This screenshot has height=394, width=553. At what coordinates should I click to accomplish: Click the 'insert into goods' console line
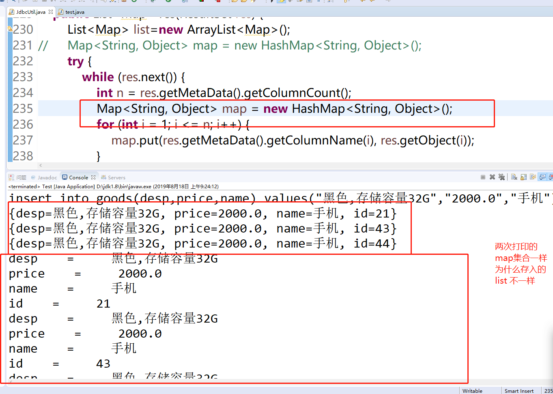click(280, 198)
